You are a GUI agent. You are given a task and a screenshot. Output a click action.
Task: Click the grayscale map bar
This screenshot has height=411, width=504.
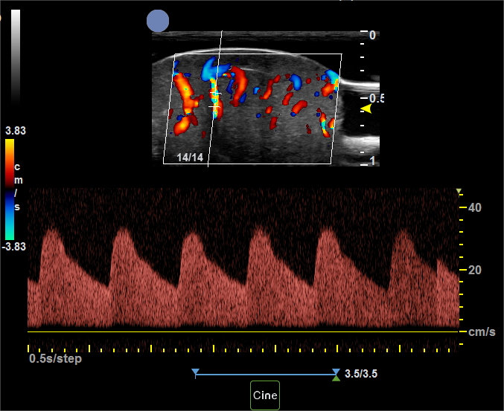point(16,56)
